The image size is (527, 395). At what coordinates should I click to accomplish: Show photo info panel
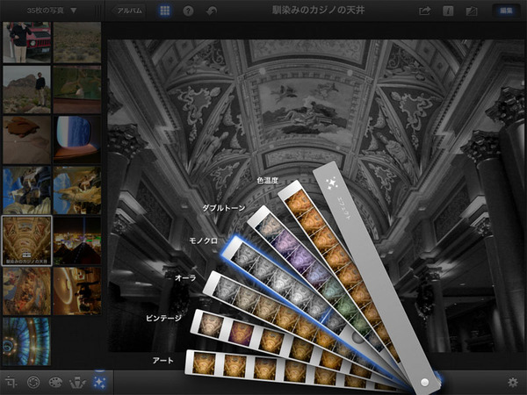coord(448,11)
